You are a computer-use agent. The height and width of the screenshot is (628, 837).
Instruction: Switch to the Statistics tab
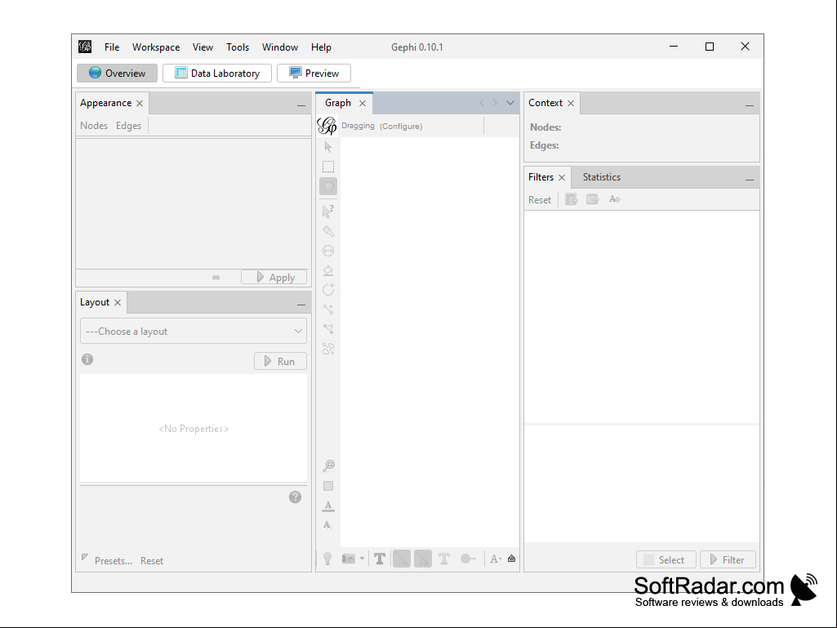click(x=602, y=177)
